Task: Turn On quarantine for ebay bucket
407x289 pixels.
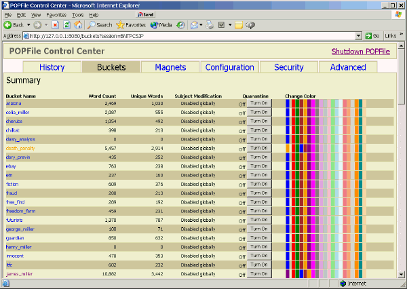Action: point(259,166)
